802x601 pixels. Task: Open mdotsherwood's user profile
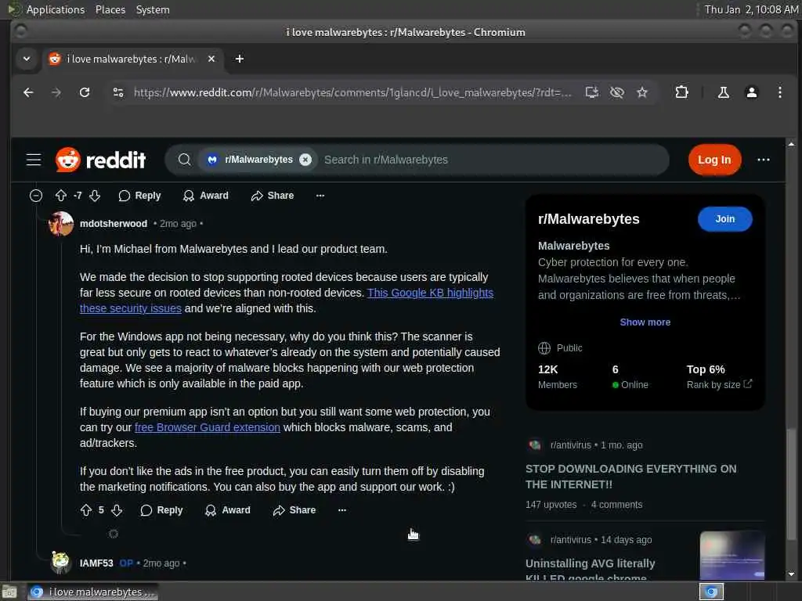tap(114, 224)
